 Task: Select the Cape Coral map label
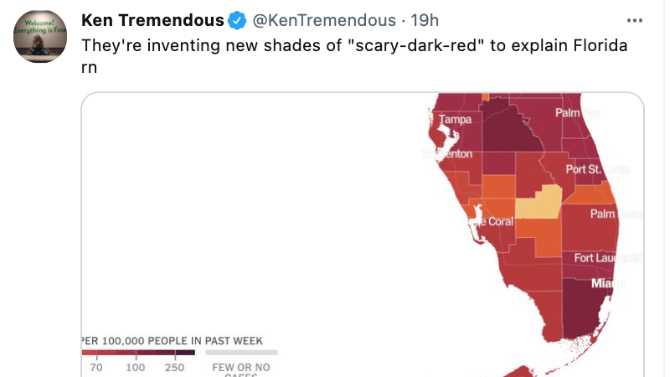[488, 221]
